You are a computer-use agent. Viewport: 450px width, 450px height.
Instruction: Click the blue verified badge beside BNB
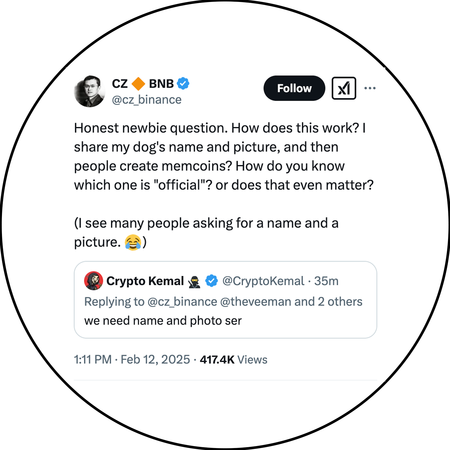point(183,84)
